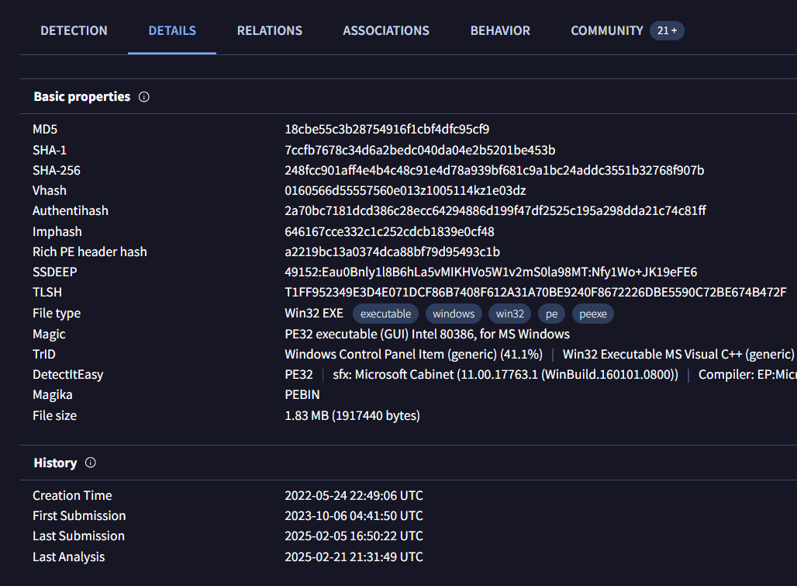The image size is (797, 586).
Task: Click 'Windows Control Panel Item (generic) (41.1%)'
Action: click(413, 354)
